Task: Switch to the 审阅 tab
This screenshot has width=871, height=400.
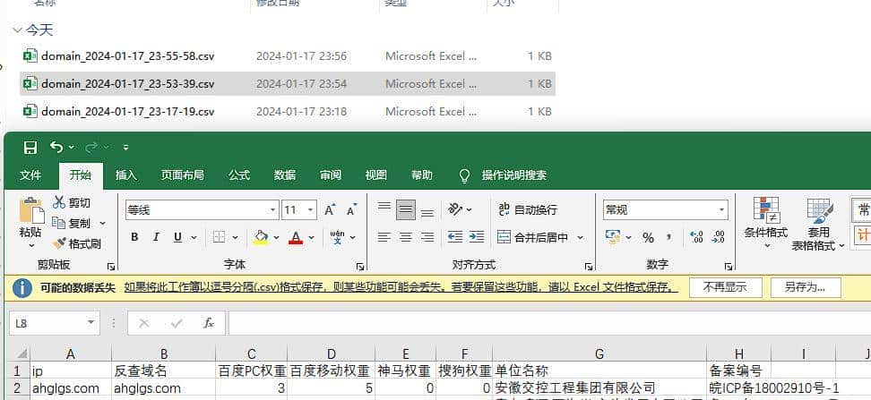Action: (331, 175)
